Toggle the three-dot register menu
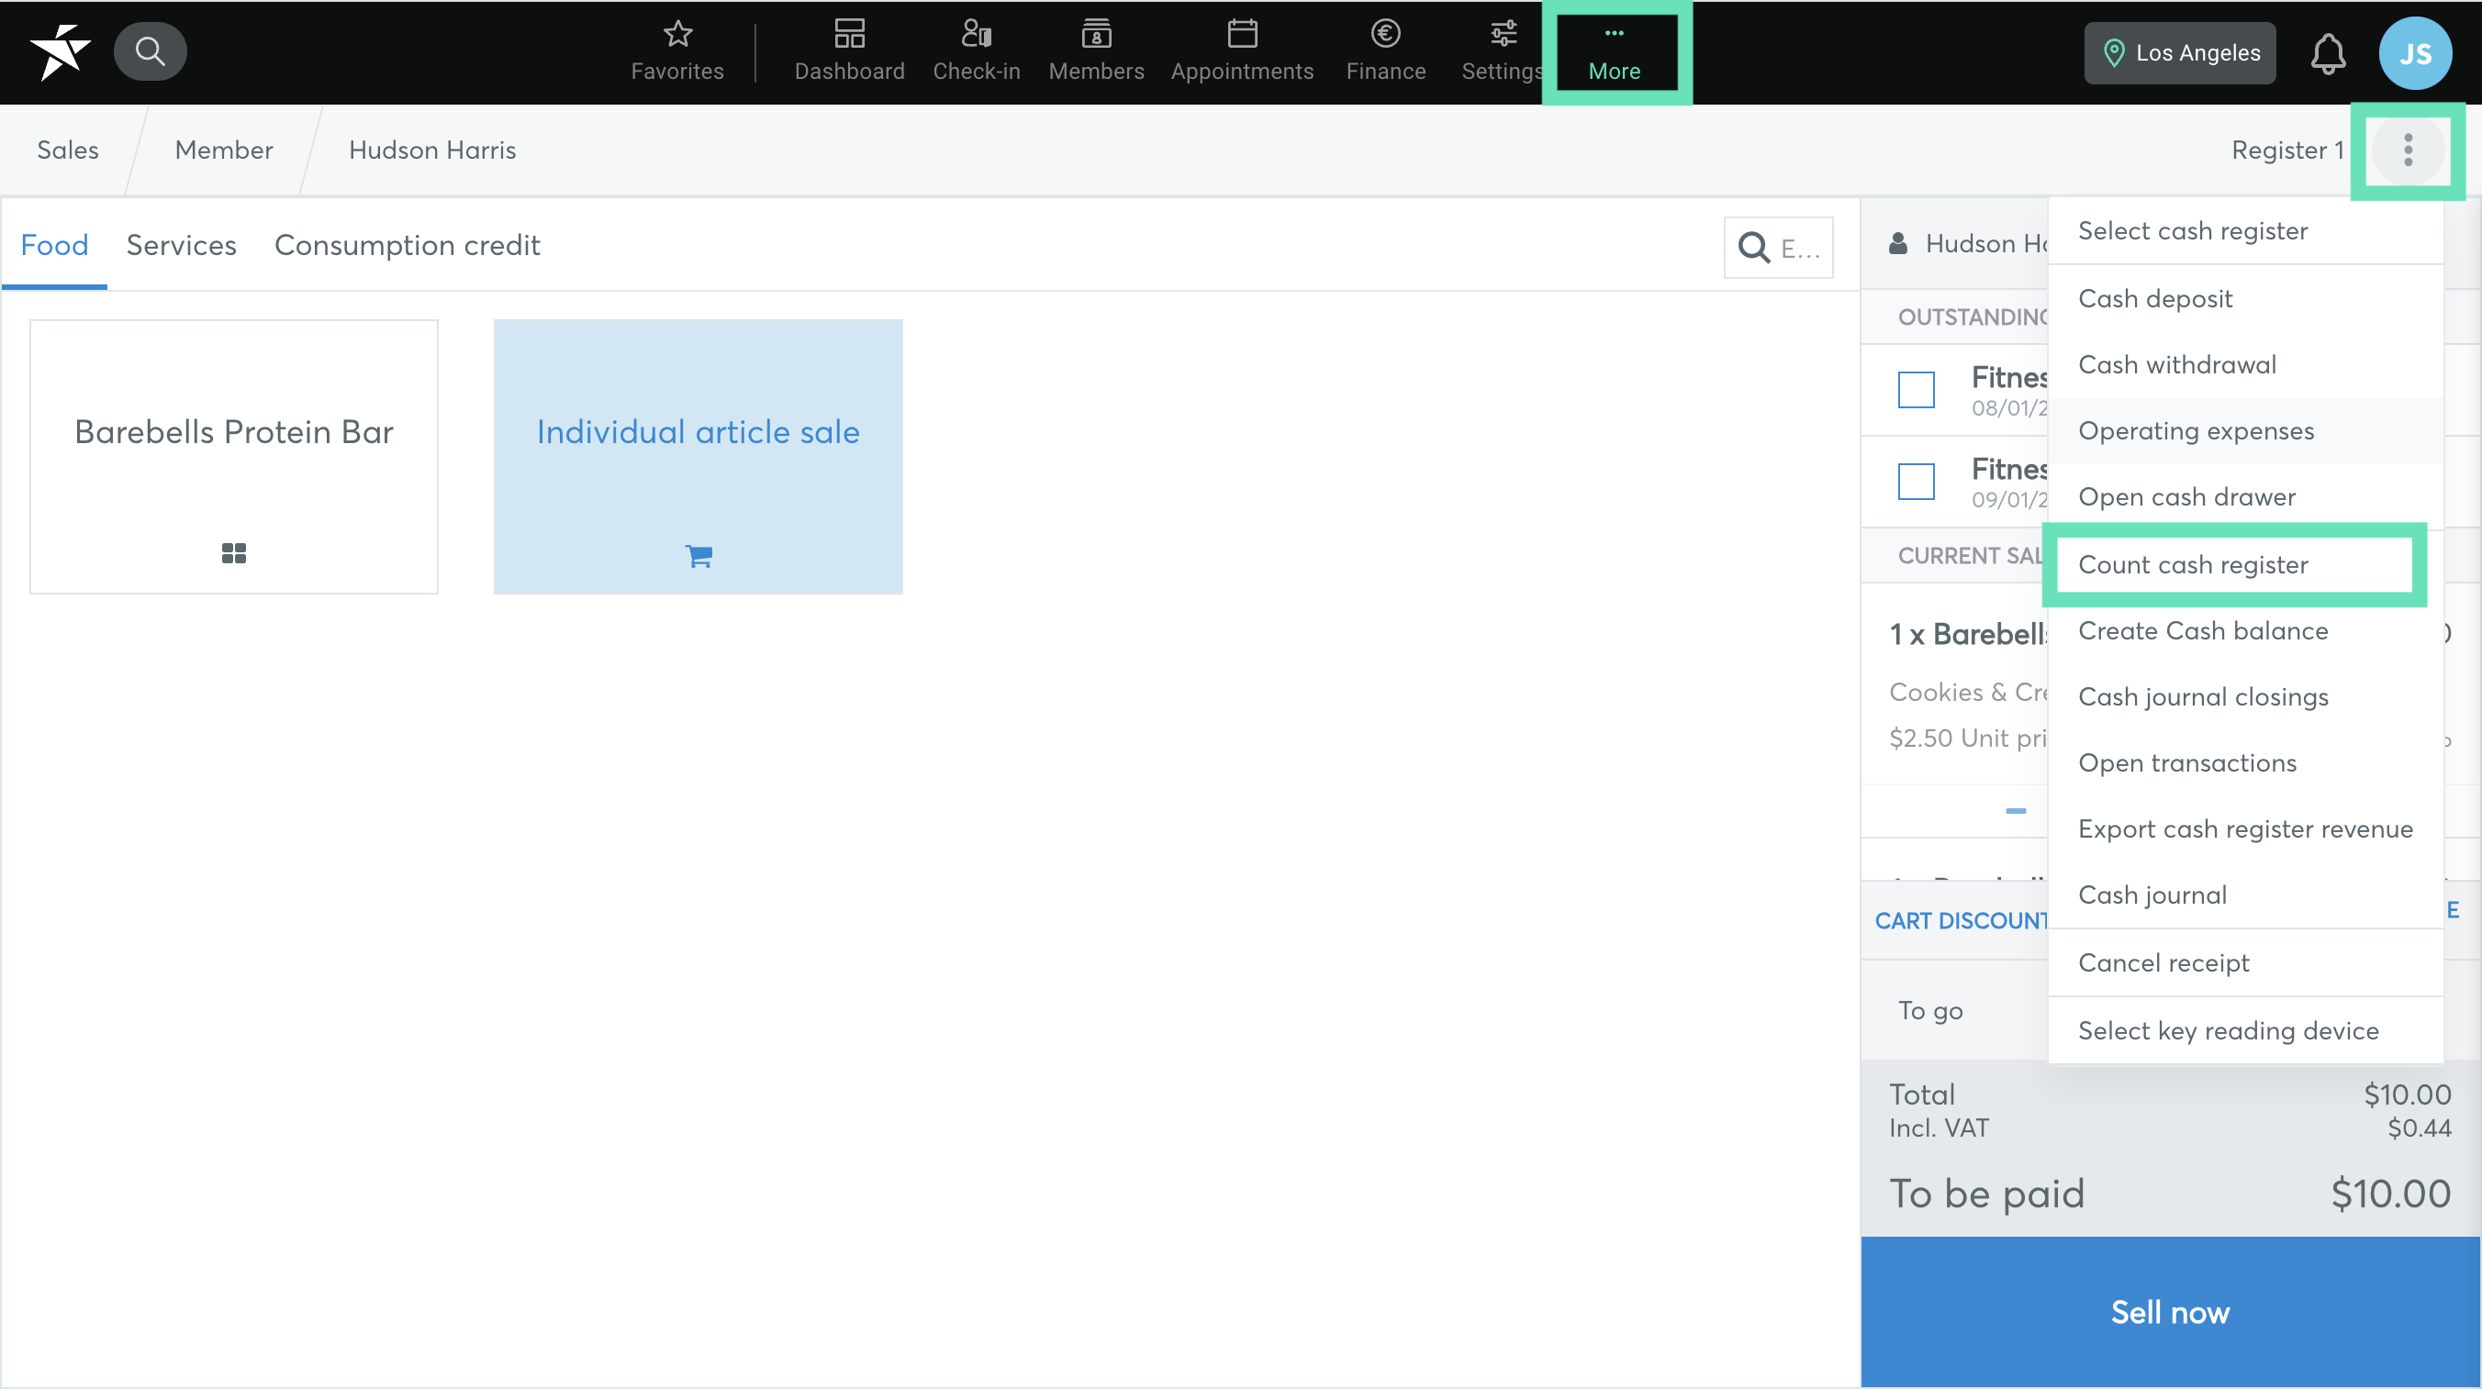The height and width of the screenshot is (1389, 2482). pos(2407,150)
